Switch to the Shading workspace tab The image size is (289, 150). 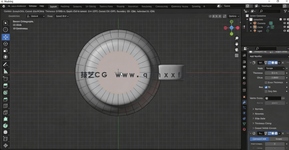point(121,7)
